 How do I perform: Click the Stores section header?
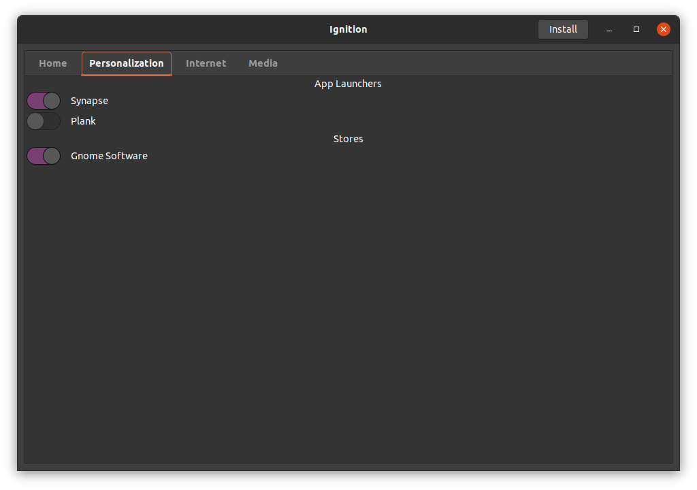(x=348, y=138)
